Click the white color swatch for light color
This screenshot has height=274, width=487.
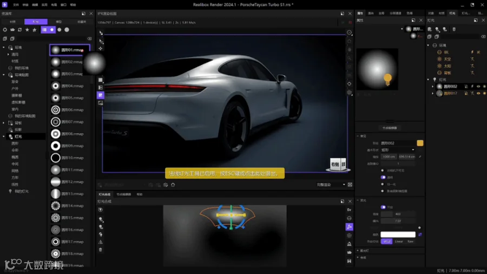pyautogui.click(x=397, y=234)
